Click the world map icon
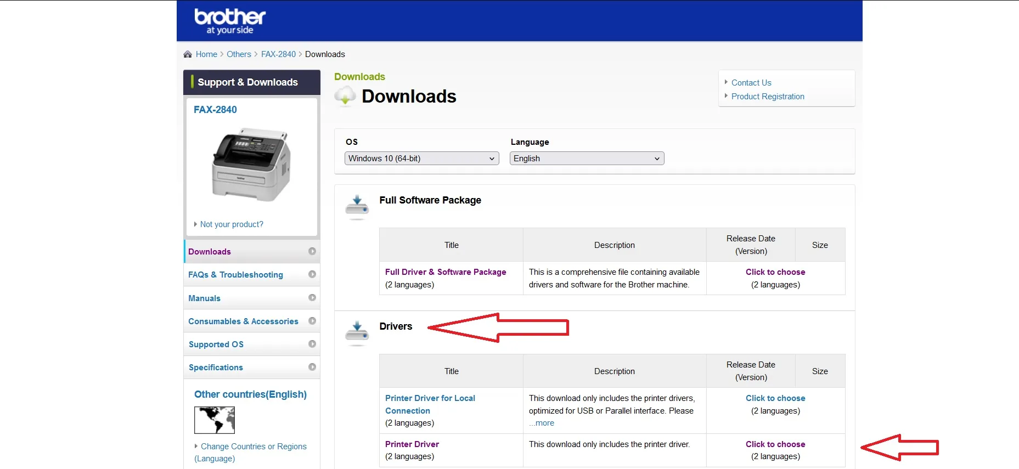1019x469 pixels. coord(215,420)
